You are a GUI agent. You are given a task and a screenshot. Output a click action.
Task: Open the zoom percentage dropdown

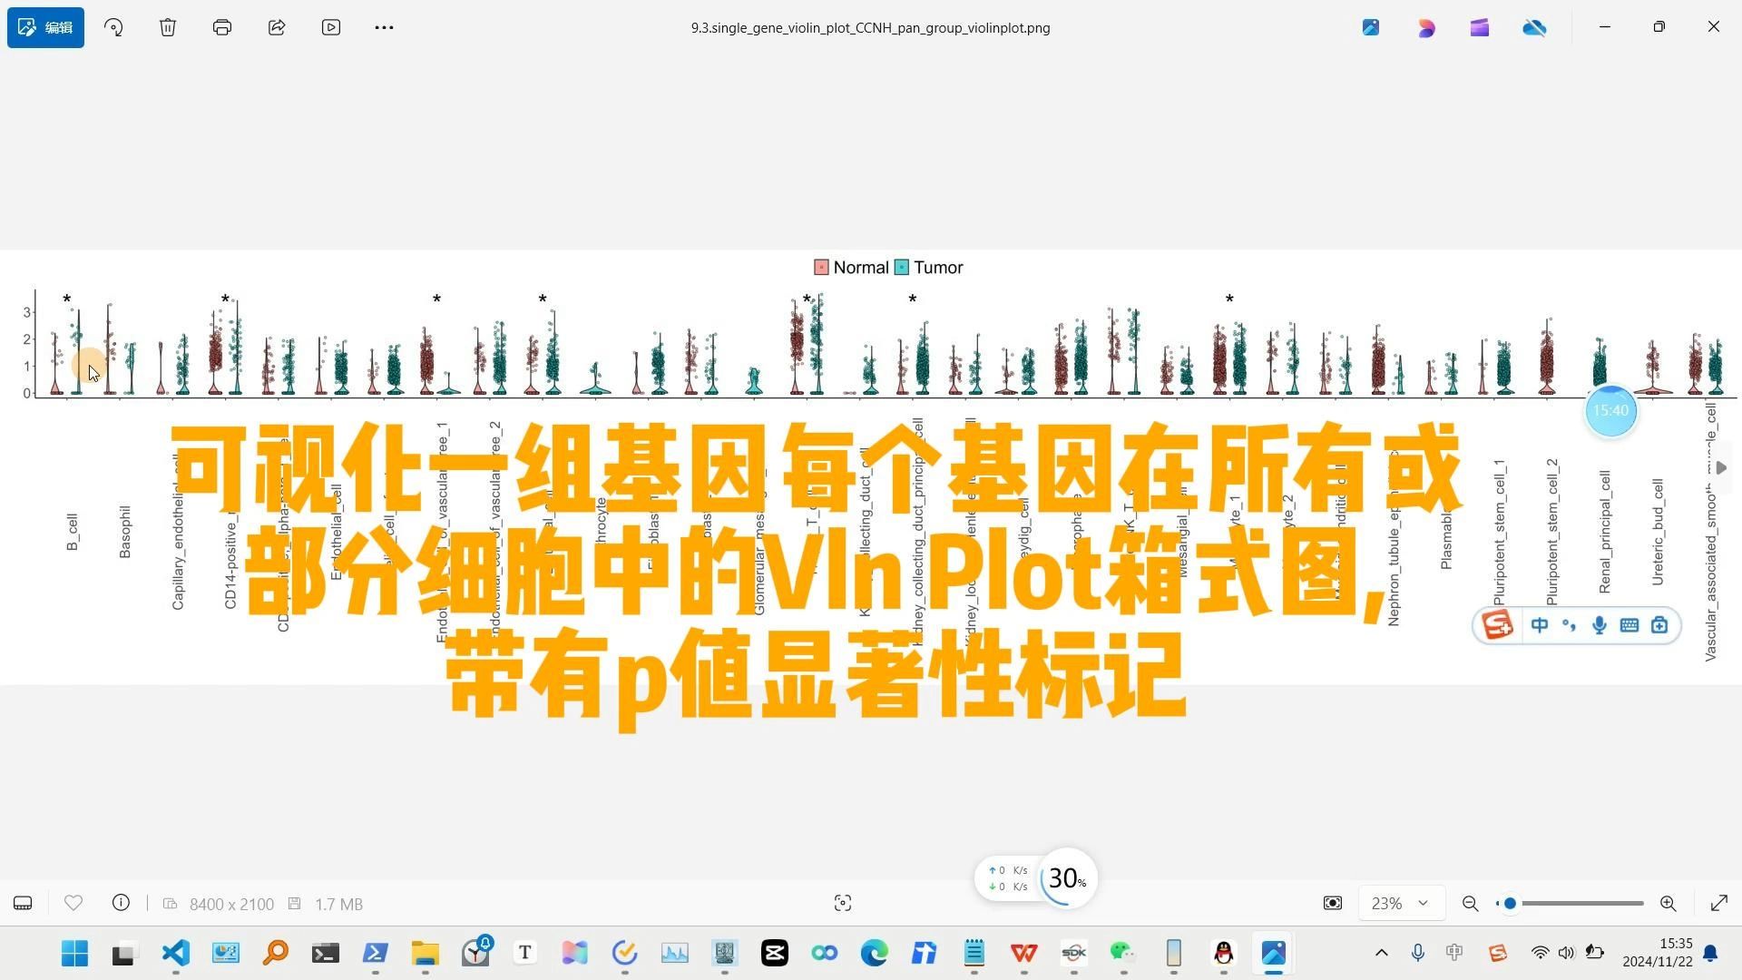pos(1400,903)
